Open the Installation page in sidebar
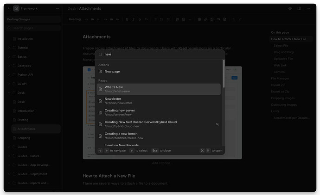This screenshot has width=320, height=195. pos(36,39)
